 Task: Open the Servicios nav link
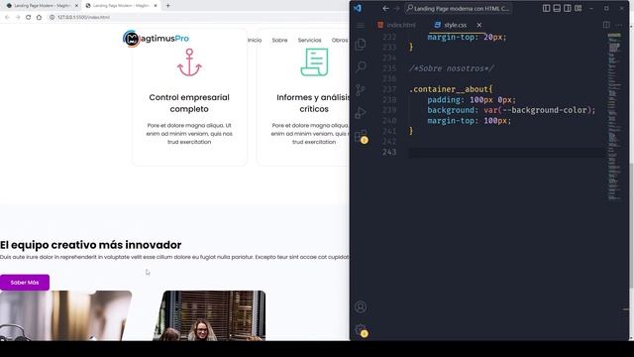(x=309, y=40)
